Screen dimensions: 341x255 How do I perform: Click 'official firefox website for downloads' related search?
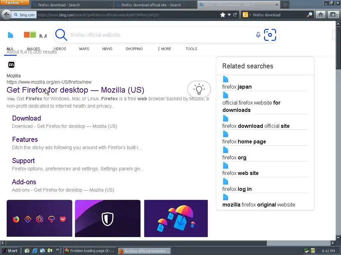coord(251,106)
